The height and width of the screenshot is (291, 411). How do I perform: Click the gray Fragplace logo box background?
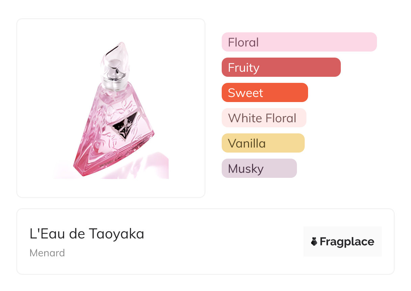click(x=342, y=241)
